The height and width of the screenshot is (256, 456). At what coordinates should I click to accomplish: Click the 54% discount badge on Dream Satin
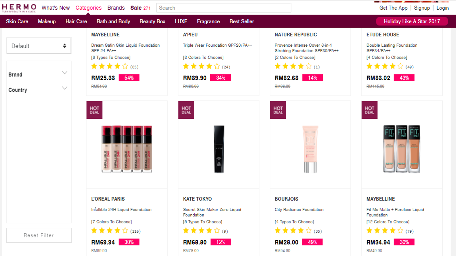coord(129,77)
